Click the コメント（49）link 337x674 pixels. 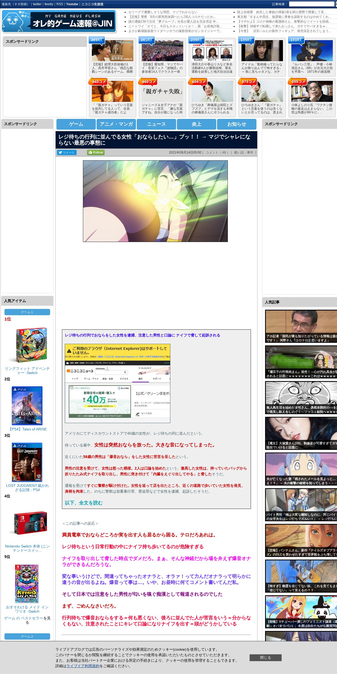[x=217, y=152]
